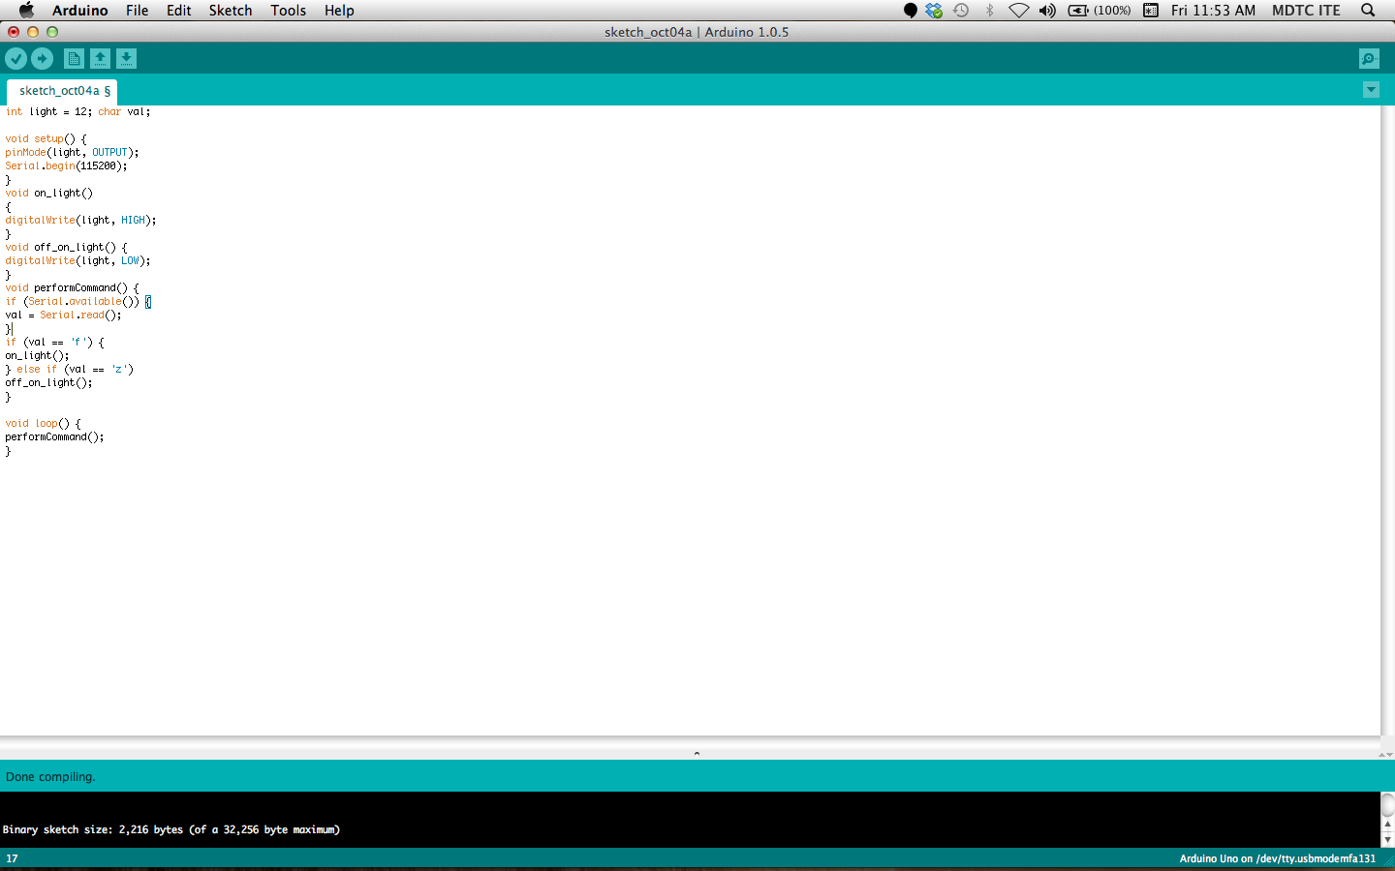1395x871 pixels.
Task: Click the calendar menu bar icon
Action: (1151, 10)
